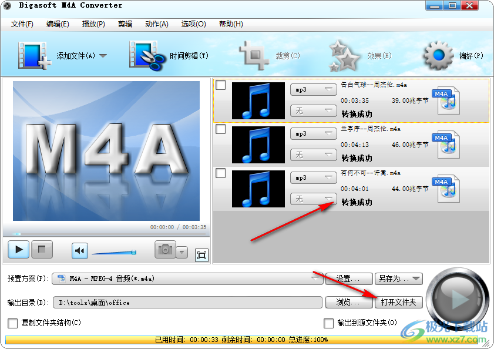494x349 pixels.
Task: Open the 剪辑 menu
Action: point(125,24)
